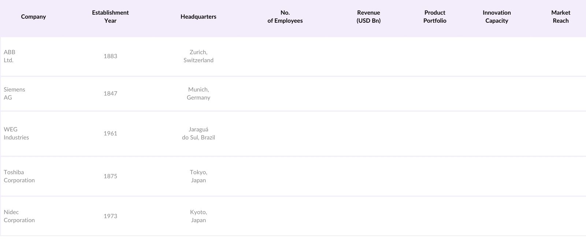Click the Innovation Capacity column header
The width and height of the screenshot is (586, 239).
click(497, 17)
